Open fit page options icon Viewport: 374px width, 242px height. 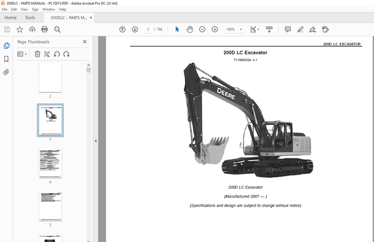tap(253, 30)
